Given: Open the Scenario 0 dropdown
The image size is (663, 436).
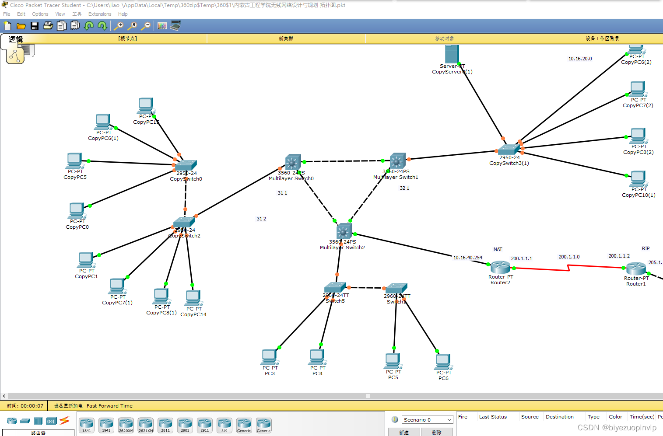Looking at the screenshot, I should [427, 419].
